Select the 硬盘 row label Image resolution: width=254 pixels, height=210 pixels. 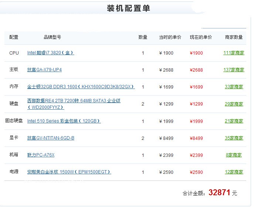[x=14, y=103]
